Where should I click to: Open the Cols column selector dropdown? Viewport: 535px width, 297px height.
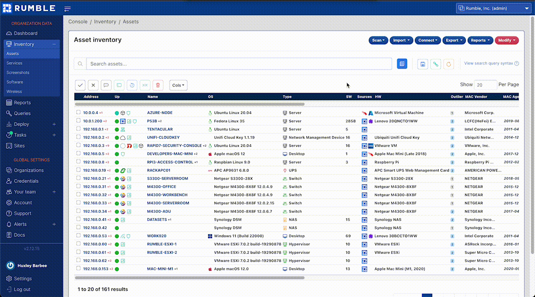click(178, 85)
